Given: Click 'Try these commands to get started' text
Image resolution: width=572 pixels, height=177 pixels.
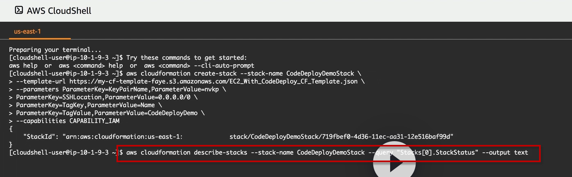Looking at the screenshot, I should click(186, 58).
